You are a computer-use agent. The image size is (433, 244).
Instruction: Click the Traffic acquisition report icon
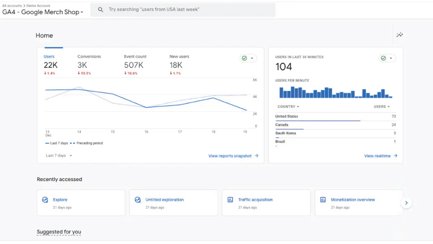(x=230, y=200)
